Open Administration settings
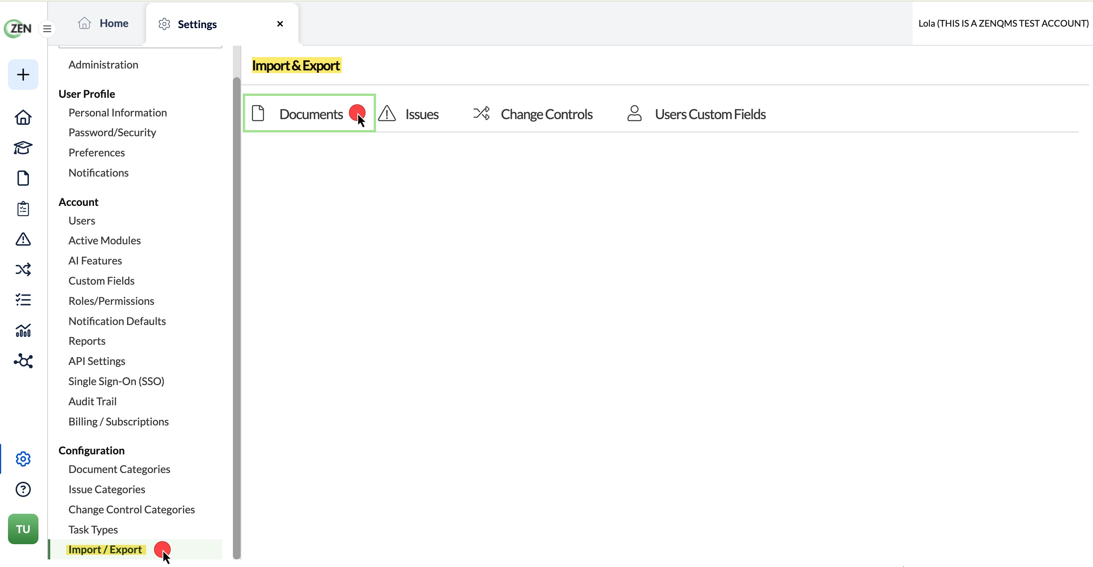 (103, 65)
